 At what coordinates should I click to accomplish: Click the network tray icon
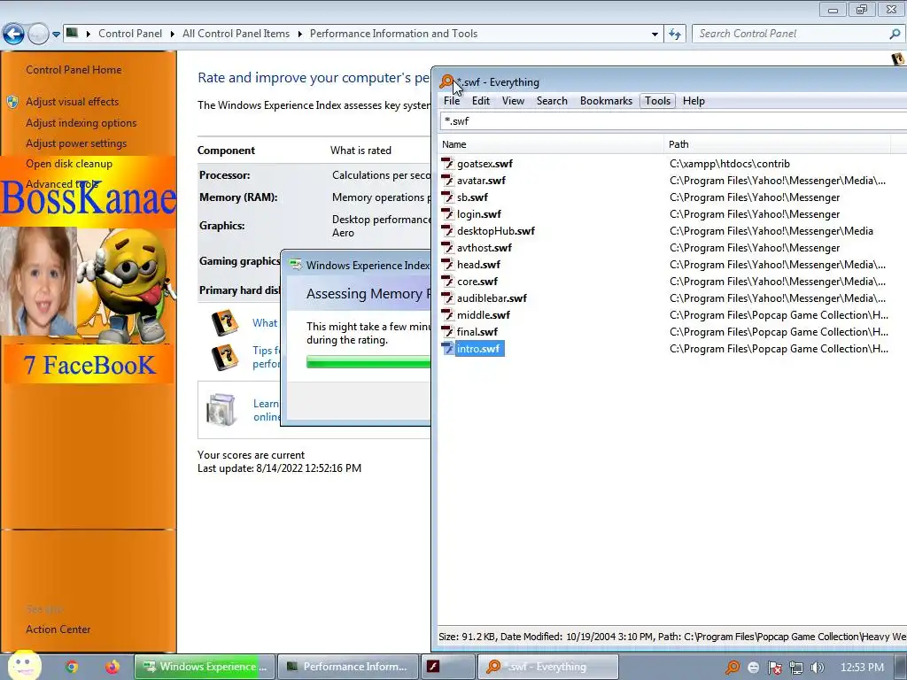796,668
